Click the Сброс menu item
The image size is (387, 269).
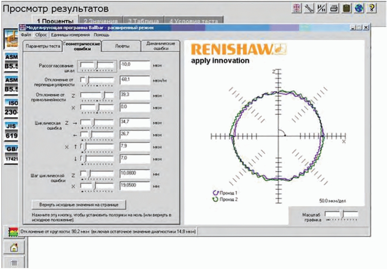41,35
